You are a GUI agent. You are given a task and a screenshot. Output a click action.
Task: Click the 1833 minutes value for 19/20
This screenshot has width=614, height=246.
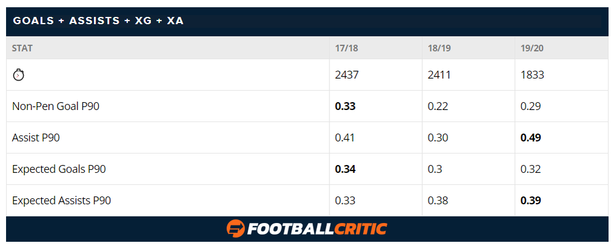click(x=532, y=75)
